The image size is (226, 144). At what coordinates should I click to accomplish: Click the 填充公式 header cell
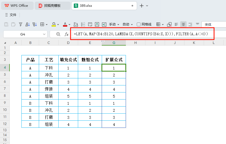pyautogui.click(x=68, y=60)
